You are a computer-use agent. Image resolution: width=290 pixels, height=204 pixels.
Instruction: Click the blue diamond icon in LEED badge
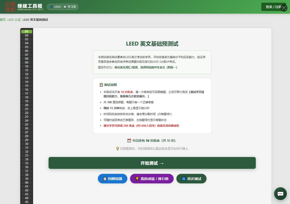(x=51, y=7)
